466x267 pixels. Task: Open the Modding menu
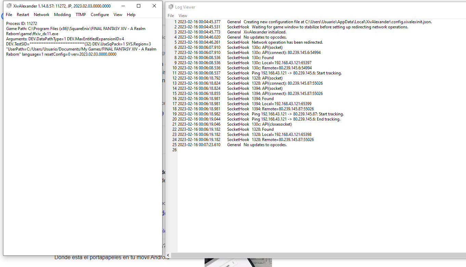click(62, 14)
